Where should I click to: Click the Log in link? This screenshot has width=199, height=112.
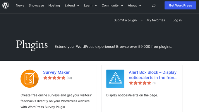coord(177,20)
